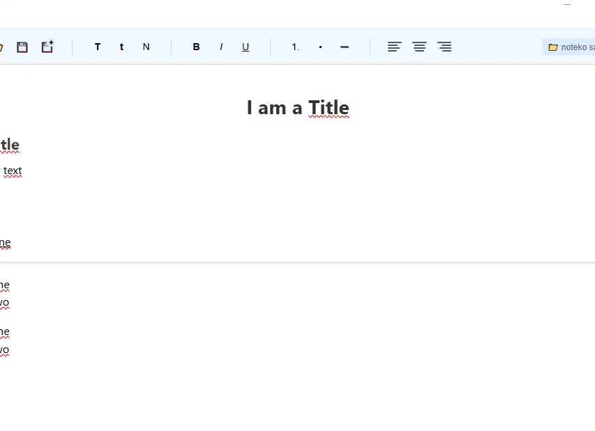Toggle bold formatting
The image size is (595, 431).
pos(196,47)
